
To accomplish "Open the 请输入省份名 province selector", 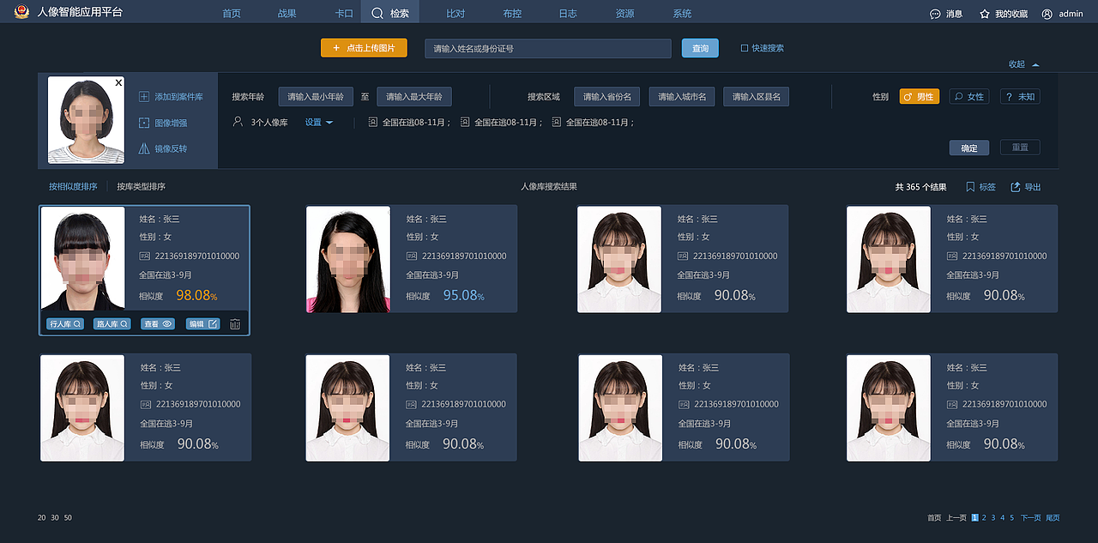I will 607,97.
